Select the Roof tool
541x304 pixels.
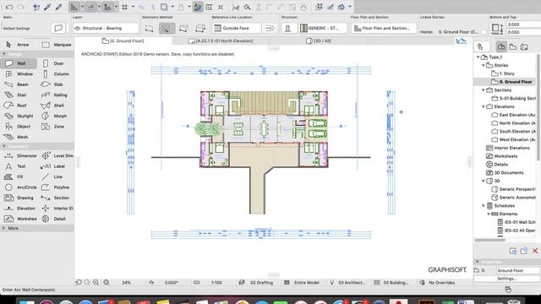[16, 106]
